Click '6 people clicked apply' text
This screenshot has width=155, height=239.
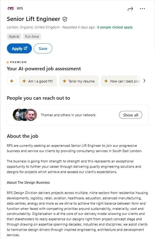pos(115,27)
